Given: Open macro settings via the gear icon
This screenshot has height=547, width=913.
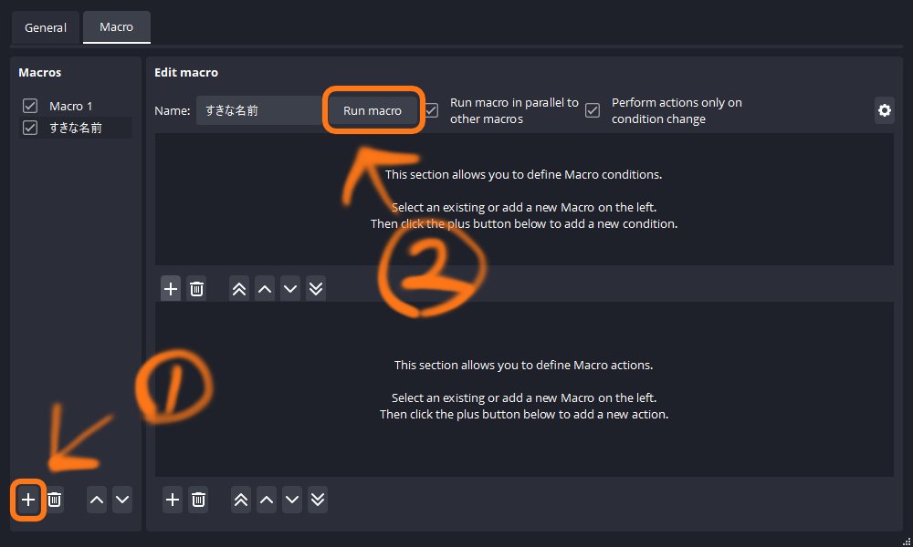Looking at the screenshot, I should coord(884,110).
